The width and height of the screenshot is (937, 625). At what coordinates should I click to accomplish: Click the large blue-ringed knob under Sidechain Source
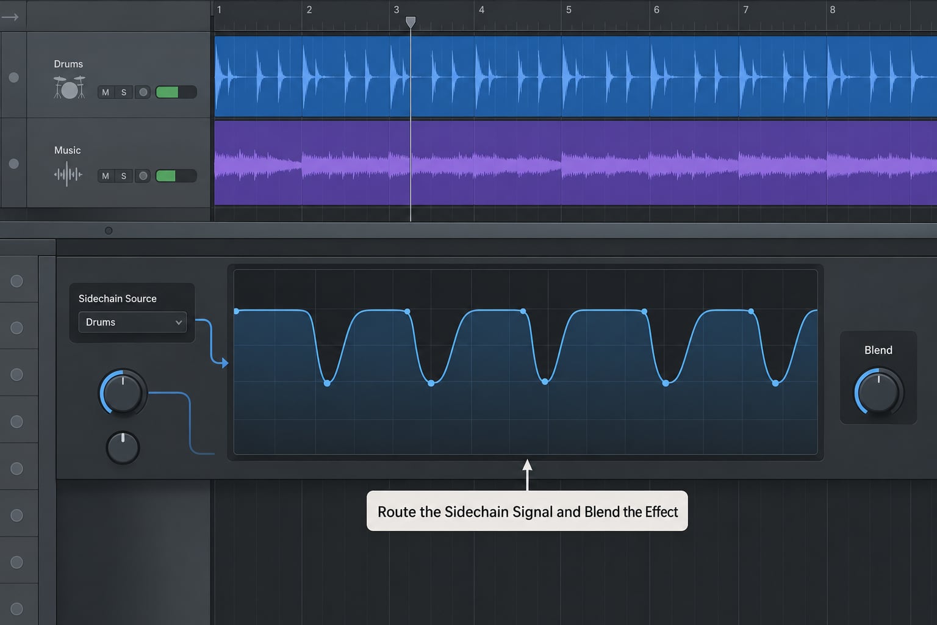[x=123, y=392]
